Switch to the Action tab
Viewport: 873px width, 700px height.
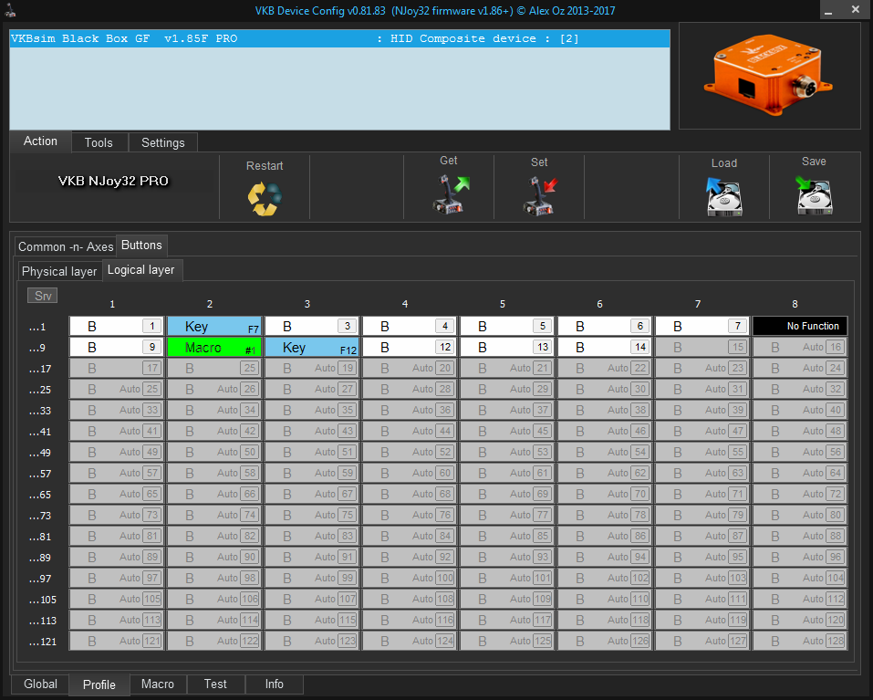click(x=40, y=141)
